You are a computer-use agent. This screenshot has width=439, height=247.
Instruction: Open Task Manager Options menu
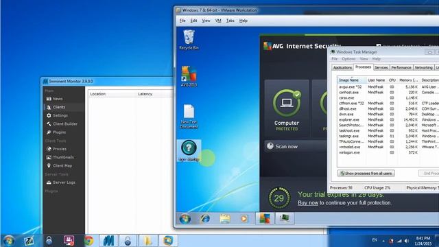point(348,59)
